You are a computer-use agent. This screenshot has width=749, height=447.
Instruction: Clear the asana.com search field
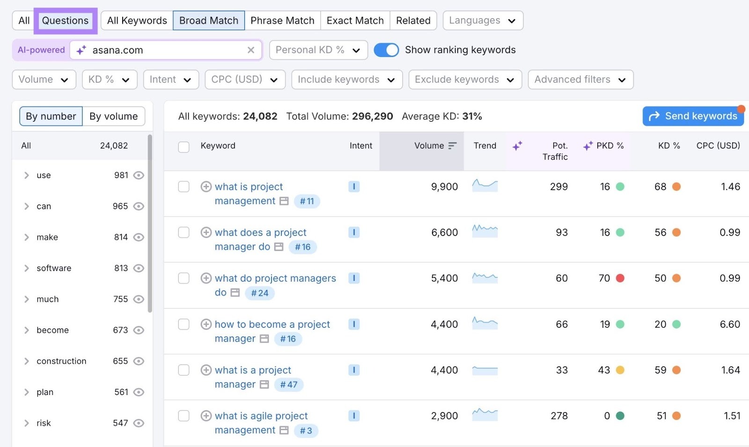[x=251, y=50]
